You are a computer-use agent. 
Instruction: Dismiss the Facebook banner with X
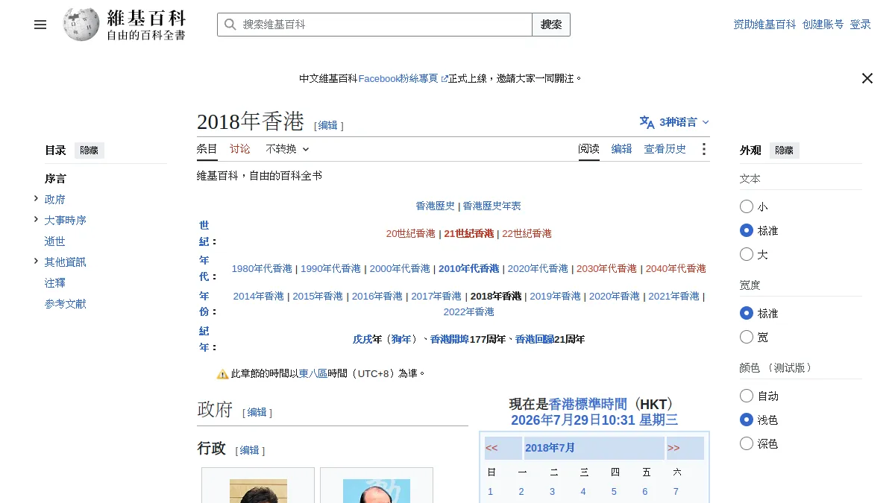point(867,78)
